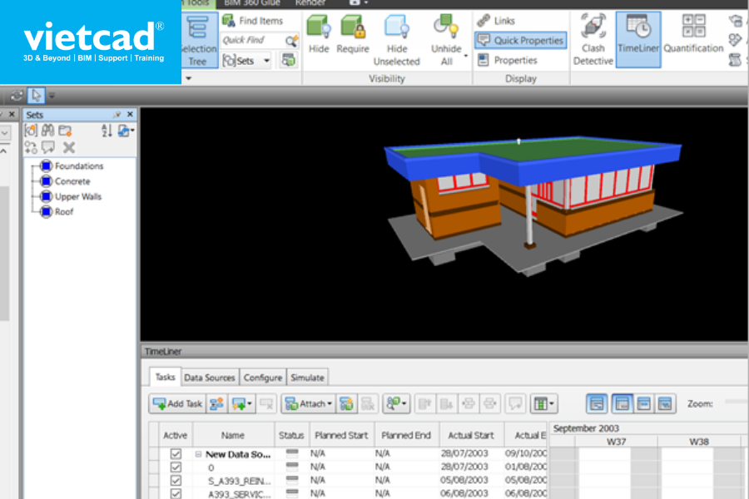
Task: Click the select cursor tool in toolbar
Action: pyautogui.click(x=36, y=96)
